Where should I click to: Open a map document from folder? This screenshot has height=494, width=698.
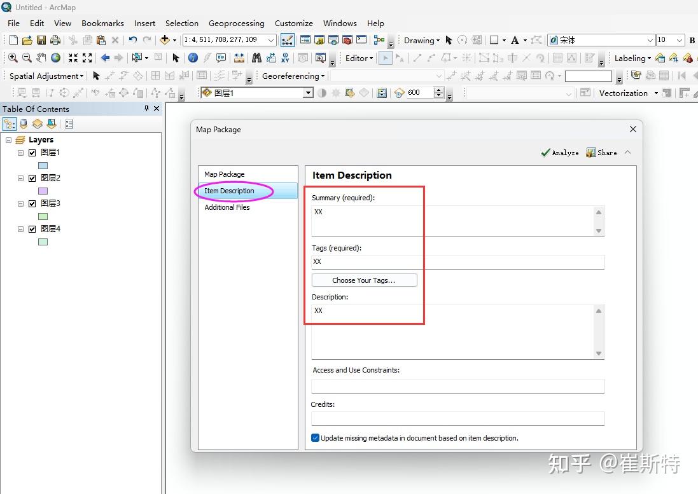pyautogui.click(x=27, y=40)
